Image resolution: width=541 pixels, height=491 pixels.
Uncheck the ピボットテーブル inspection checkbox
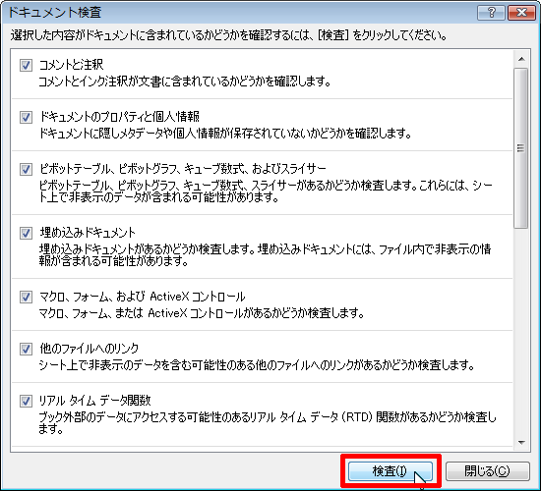pyautogui.click(x=26, y=169)
